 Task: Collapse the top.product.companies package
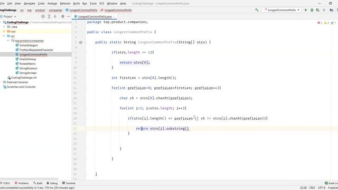pyautogui.click(x=8, y=41)
